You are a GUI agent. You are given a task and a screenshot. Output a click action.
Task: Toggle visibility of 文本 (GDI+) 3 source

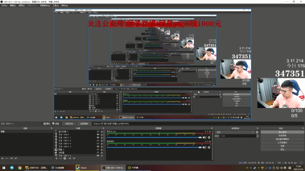98,147
